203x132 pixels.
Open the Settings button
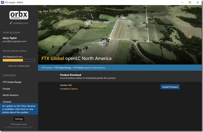[19, 119]
